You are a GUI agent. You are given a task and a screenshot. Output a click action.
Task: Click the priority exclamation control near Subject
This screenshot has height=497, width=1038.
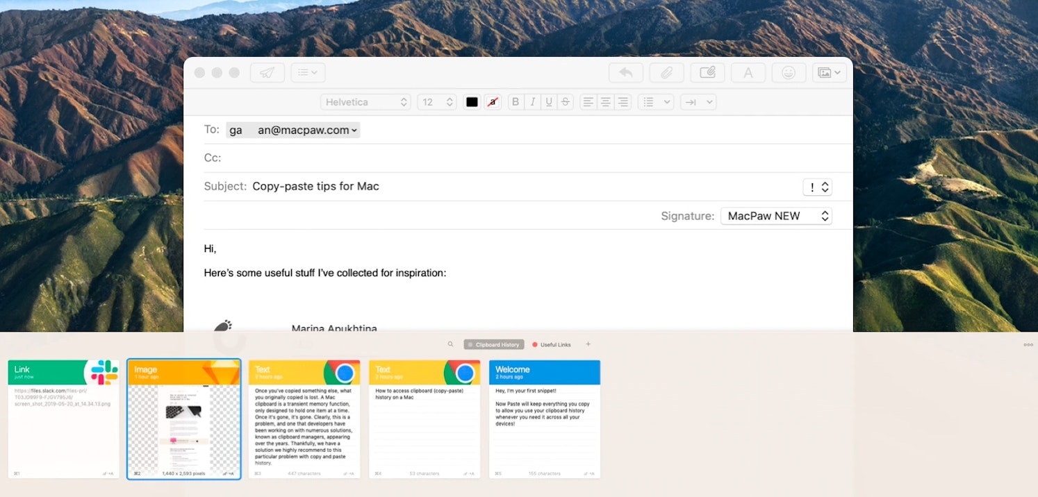click(x=817, y=187)
